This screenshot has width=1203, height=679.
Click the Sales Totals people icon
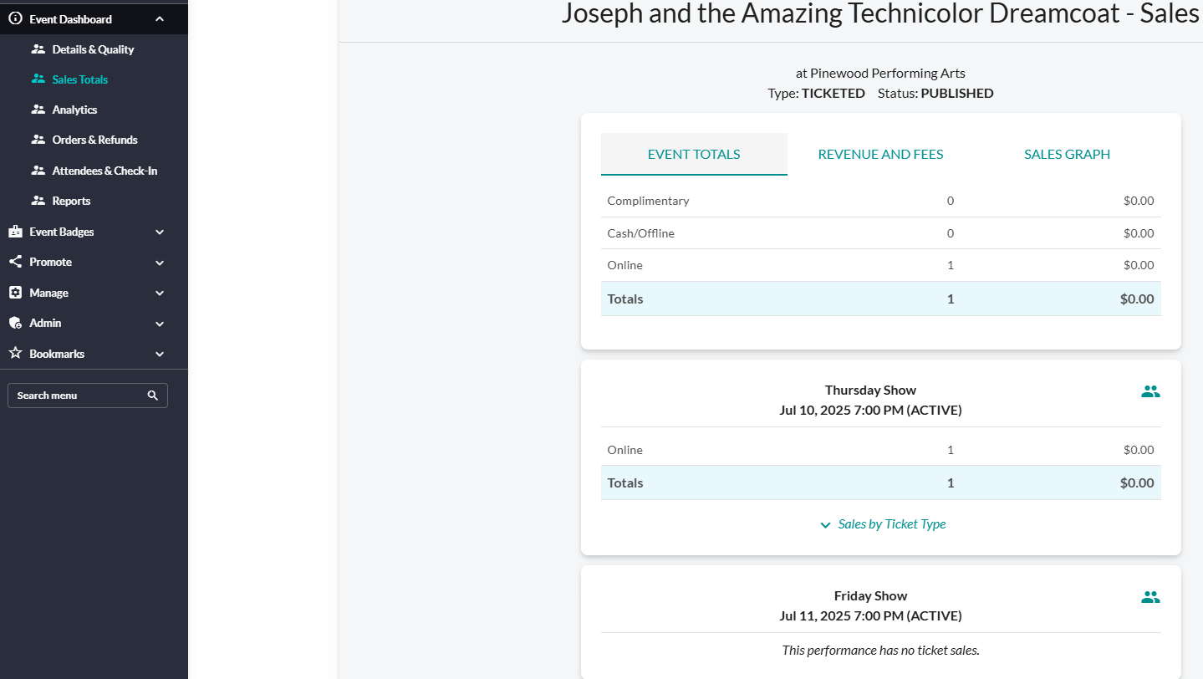click(38, 79)
